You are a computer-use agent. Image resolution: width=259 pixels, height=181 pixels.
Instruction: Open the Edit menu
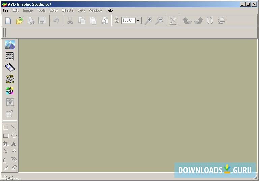tap(16, 10)
